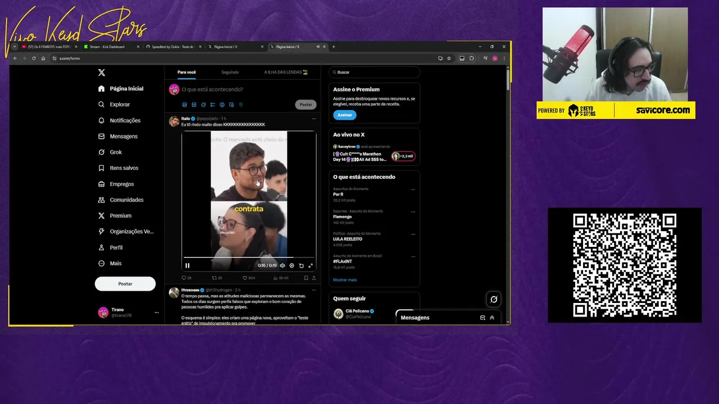Pause the playing video
This screenshot has width=719, height=404.
click(x=188, y=265)
